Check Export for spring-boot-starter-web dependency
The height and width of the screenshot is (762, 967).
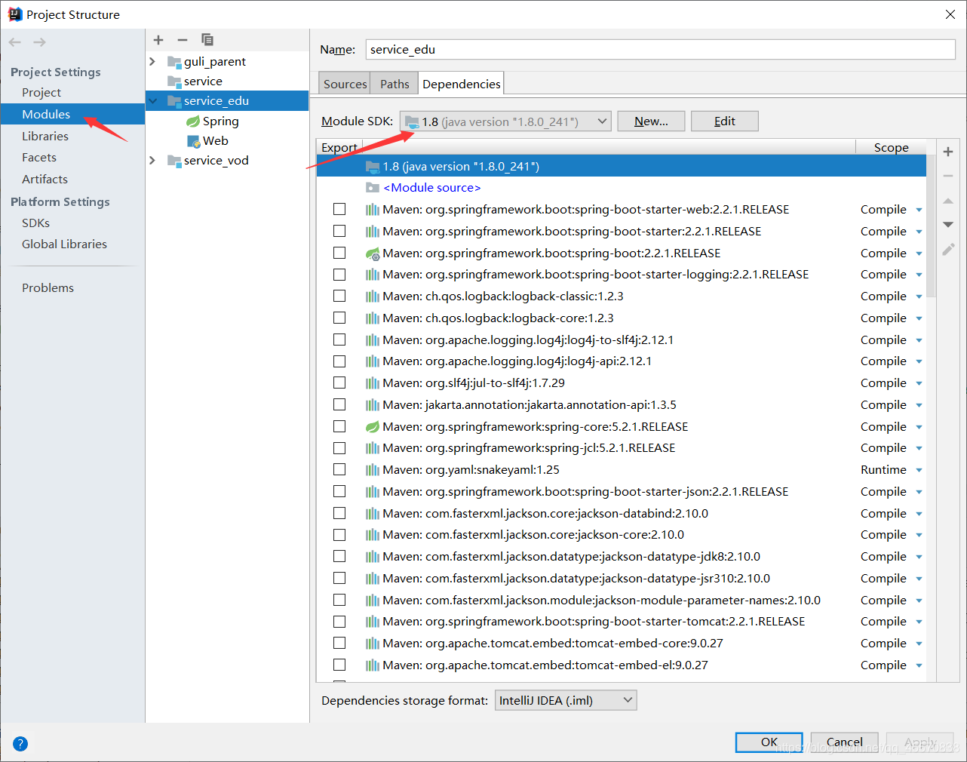[x=339, y=209]
